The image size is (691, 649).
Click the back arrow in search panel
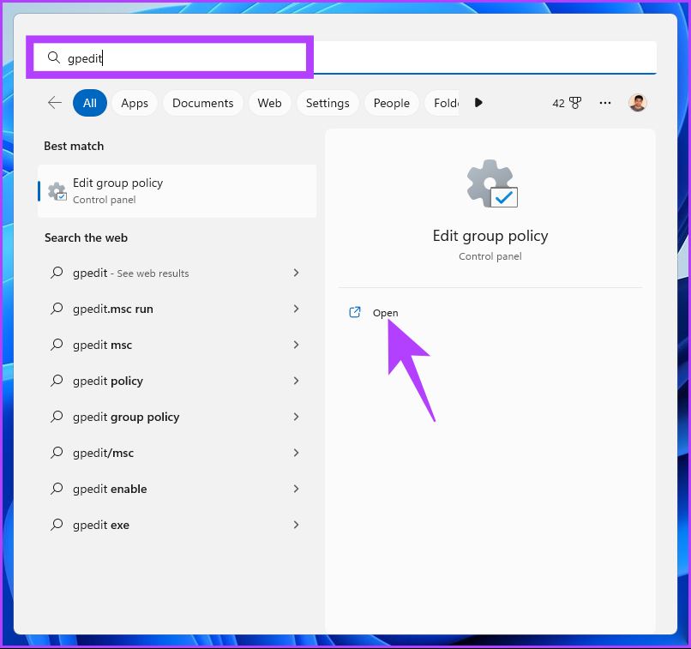pos(55,103)
